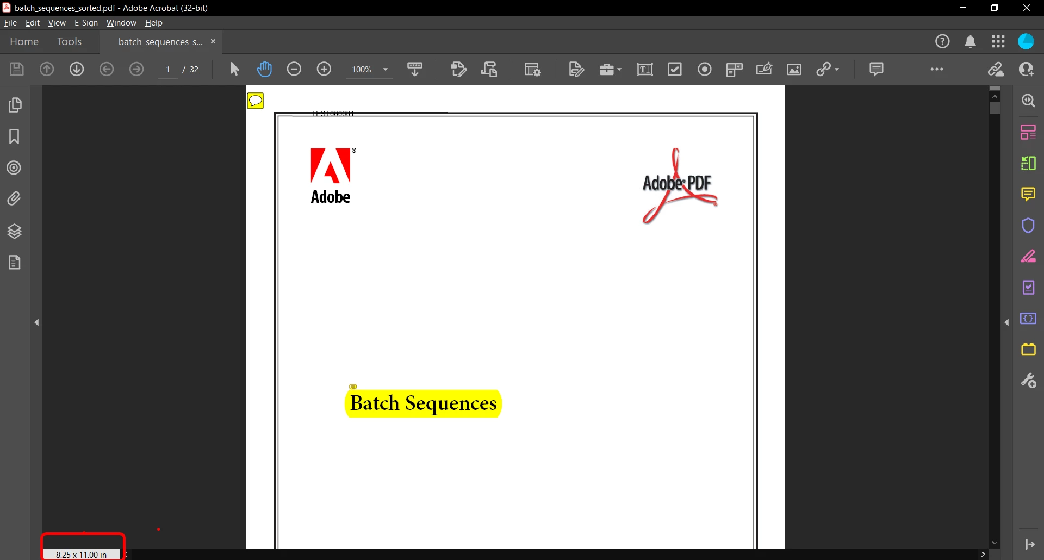
Task: Click the Save file icon
Action: tap(17, 70)
